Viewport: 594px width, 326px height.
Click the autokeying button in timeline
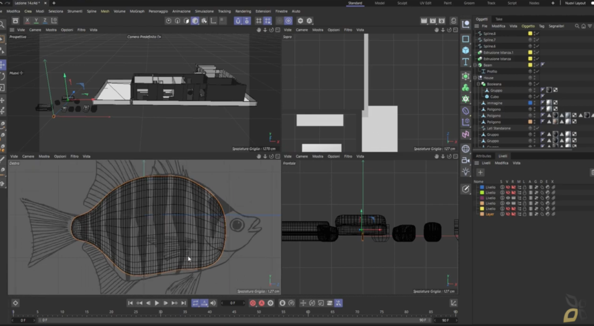[x=262, y=303]
